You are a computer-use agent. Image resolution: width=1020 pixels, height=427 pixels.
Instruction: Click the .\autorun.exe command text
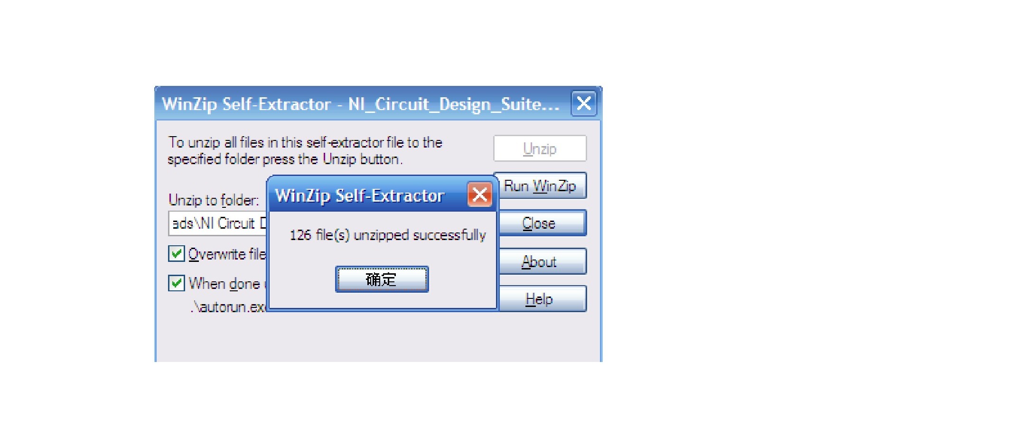point(228,307)
